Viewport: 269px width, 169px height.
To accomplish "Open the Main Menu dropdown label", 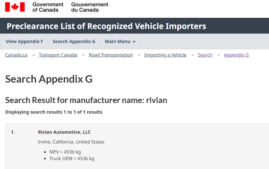I will click(x=117, y=41).
